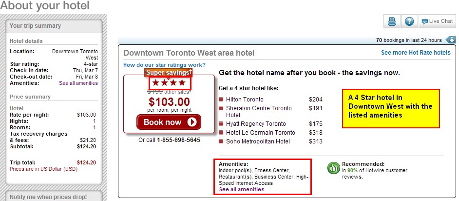The width and height of the screenshot is (459, 201).
Task: Open See more Hot Rate hotels link
Action: click(x=416, y=53)
